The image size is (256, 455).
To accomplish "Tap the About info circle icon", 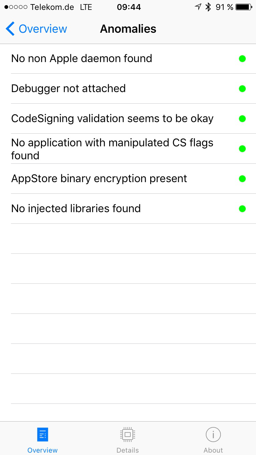I will point(213,435).
